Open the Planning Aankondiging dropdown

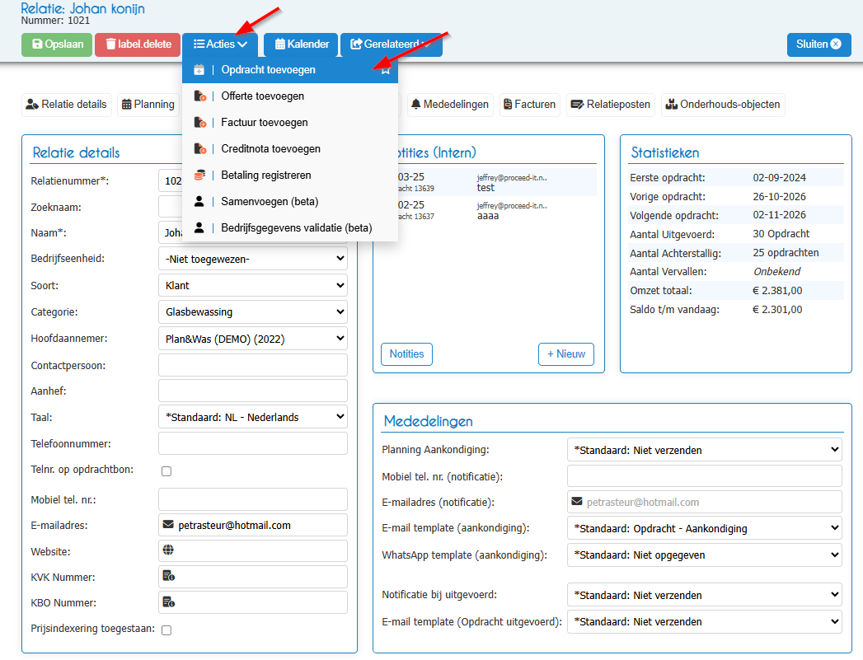point(705,450)
